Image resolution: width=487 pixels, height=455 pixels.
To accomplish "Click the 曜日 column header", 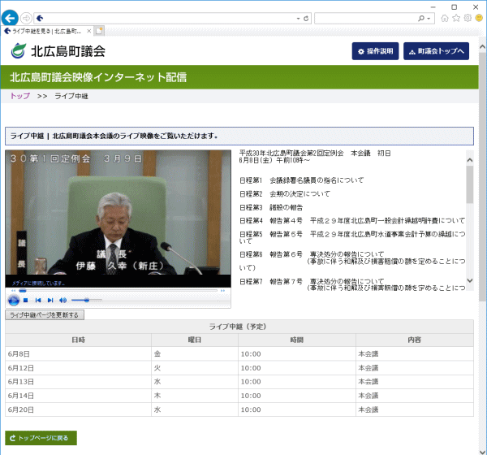I will click(195, 340).
